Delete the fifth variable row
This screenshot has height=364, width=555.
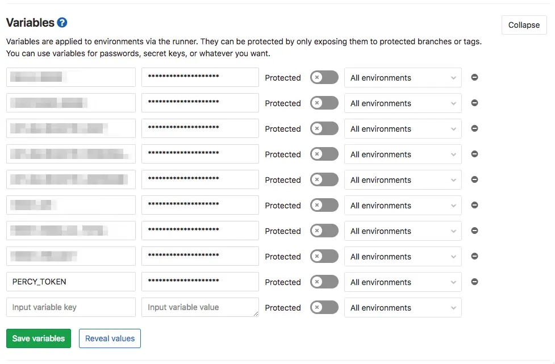[474, 179]
